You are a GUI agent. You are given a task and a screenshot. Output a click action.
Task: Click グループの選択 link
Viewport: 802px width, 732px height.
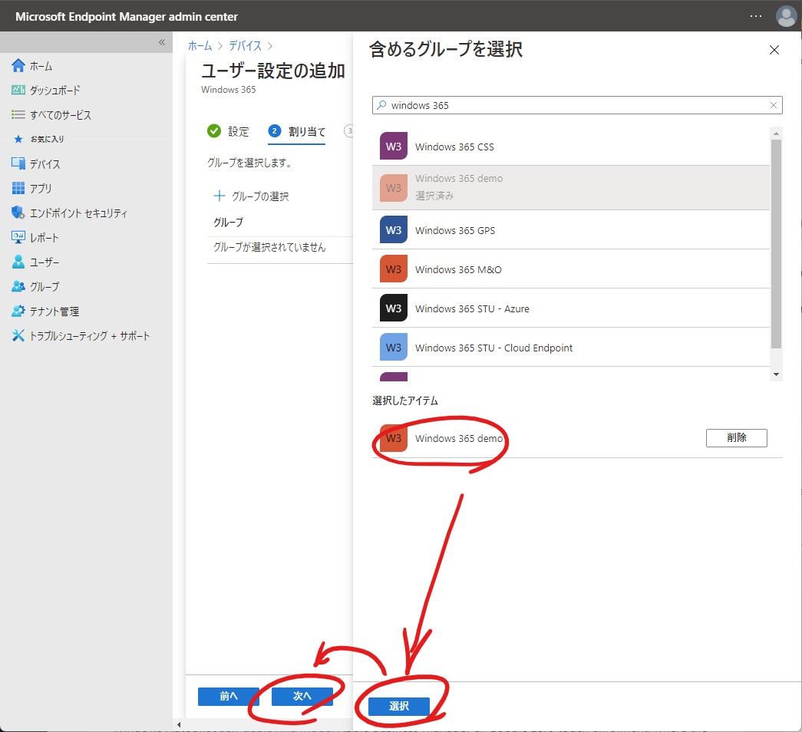[260, 196]
